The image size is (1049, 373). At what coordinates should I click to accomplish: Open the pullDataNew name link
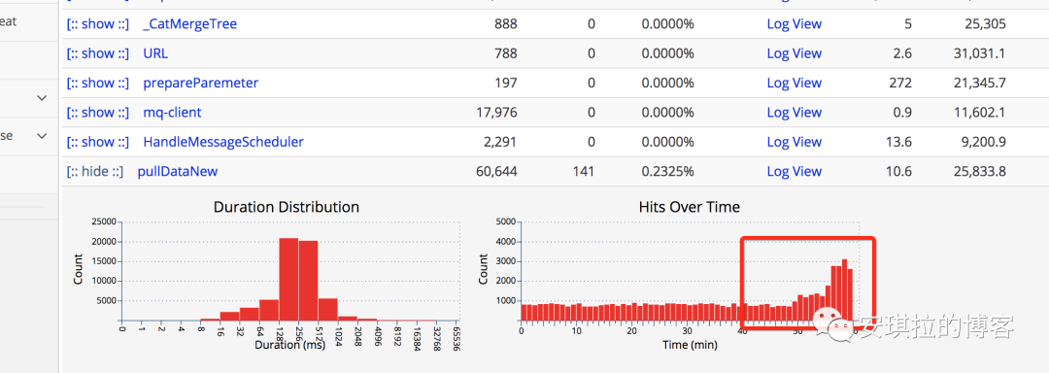point(178,171)
